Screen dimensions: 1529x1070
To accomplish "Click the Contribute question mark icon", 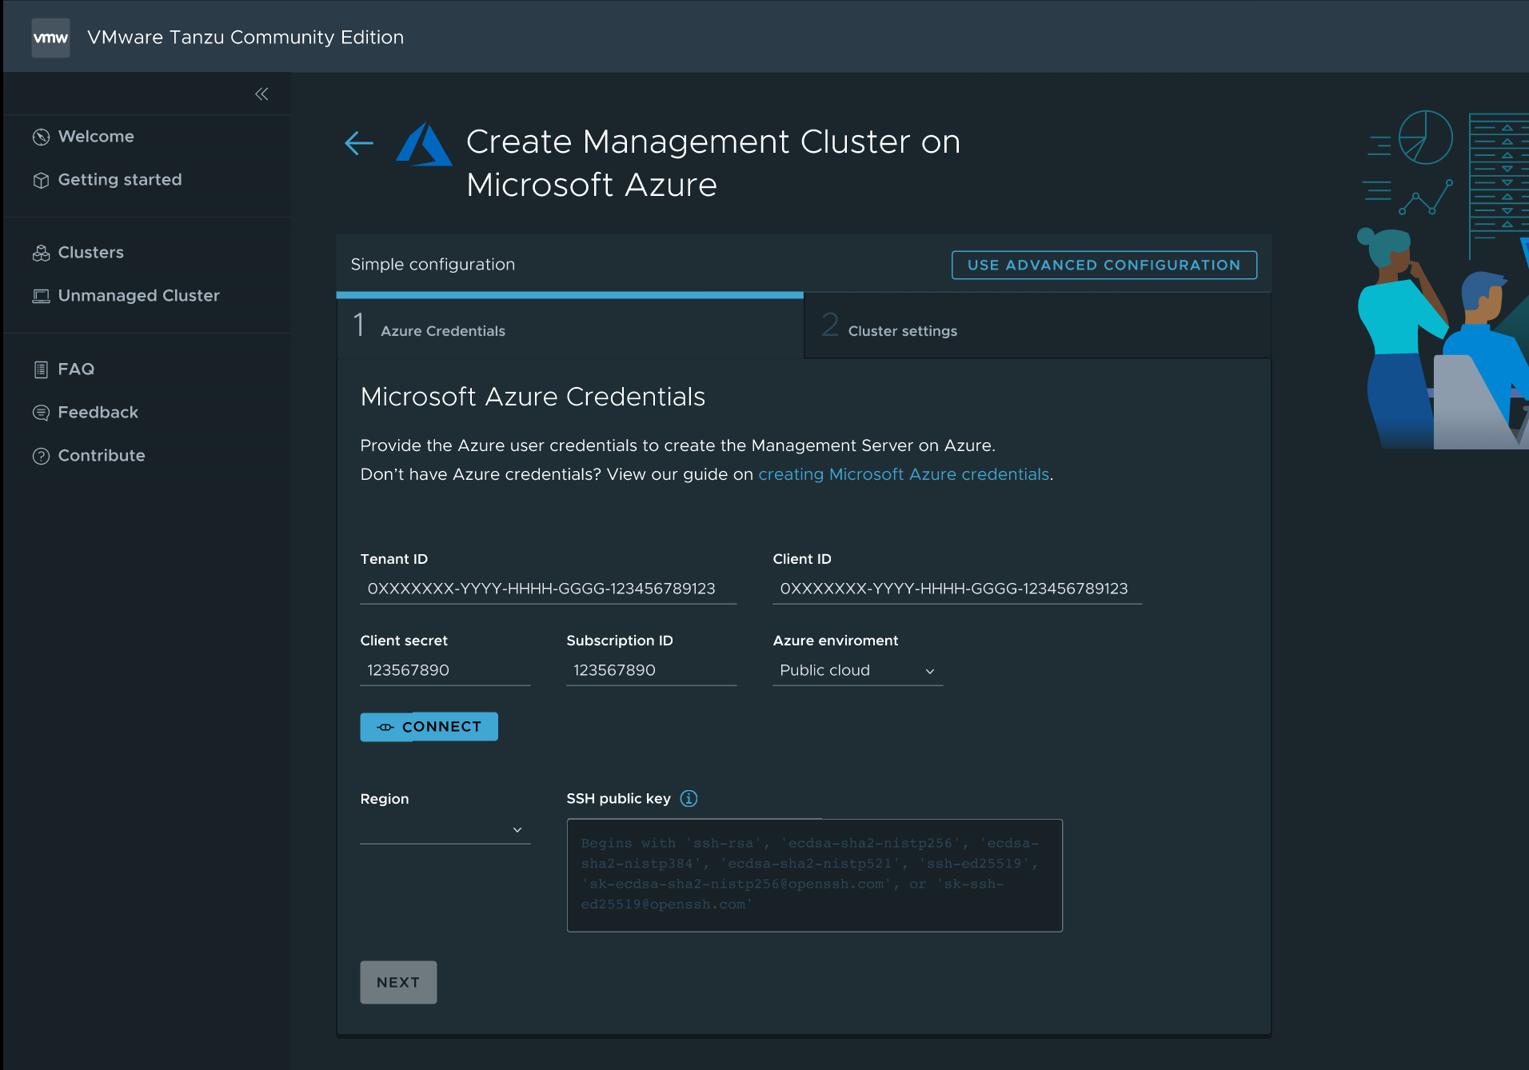I will [x=41, y=455].
